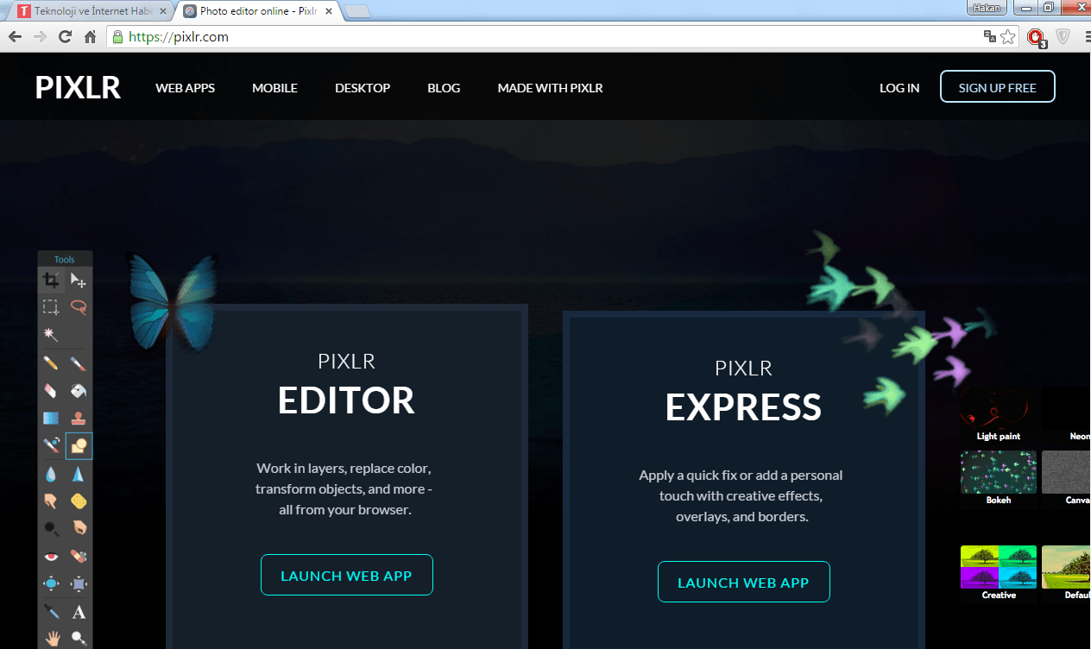Pick the Type text tool

pyautogui.click(x=79, y=613)
